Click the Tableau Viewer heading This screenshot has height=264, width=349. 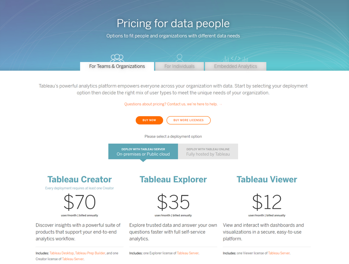click(x=267, y=179)
